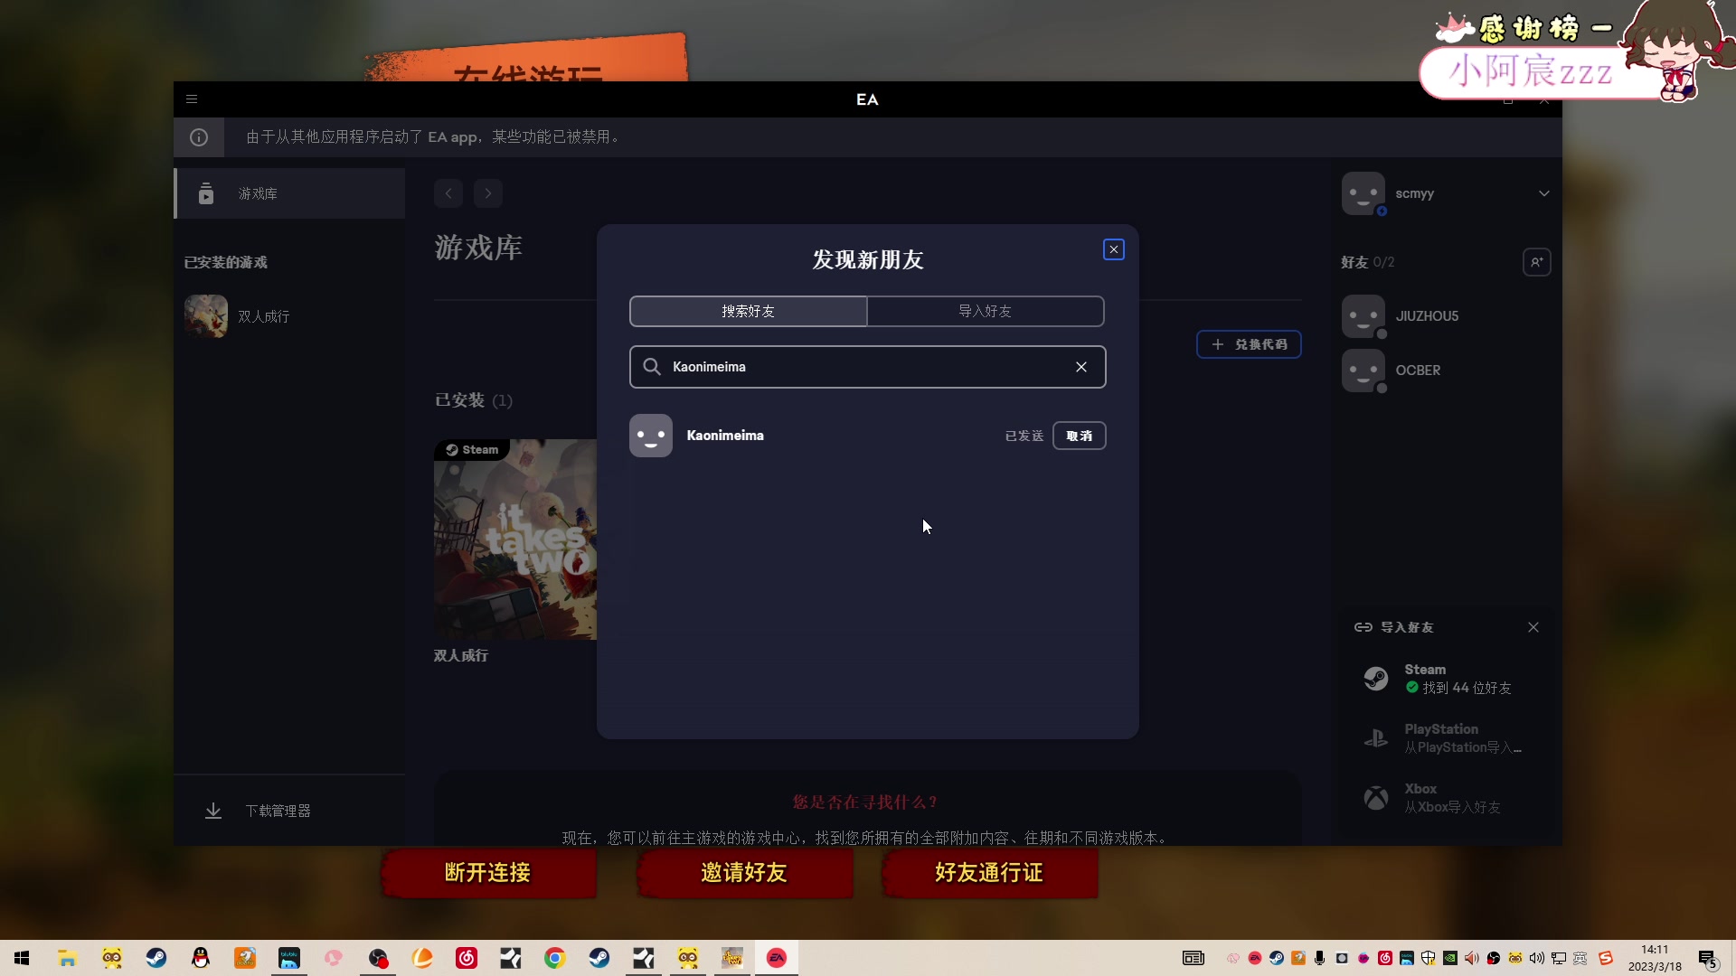Go back with the left arrow button

click(x=448, y=193)
